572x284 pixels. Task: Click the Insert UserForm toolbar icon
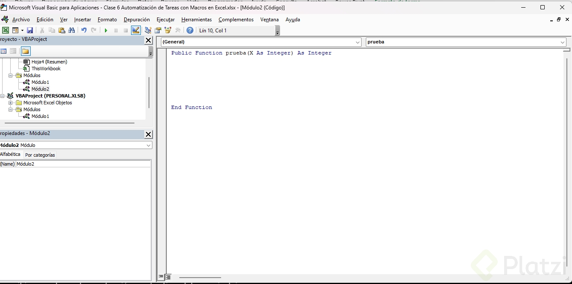(x=15, y=30)
